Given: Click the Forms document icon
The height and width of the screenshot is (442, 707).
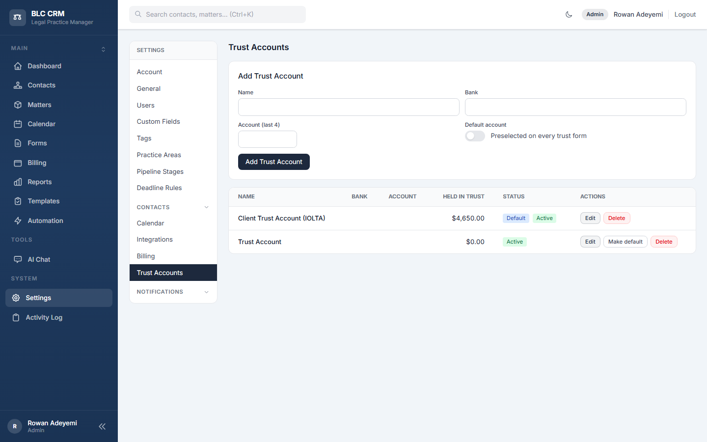Looking at the screenshot, I should click(x=18, y=143).
